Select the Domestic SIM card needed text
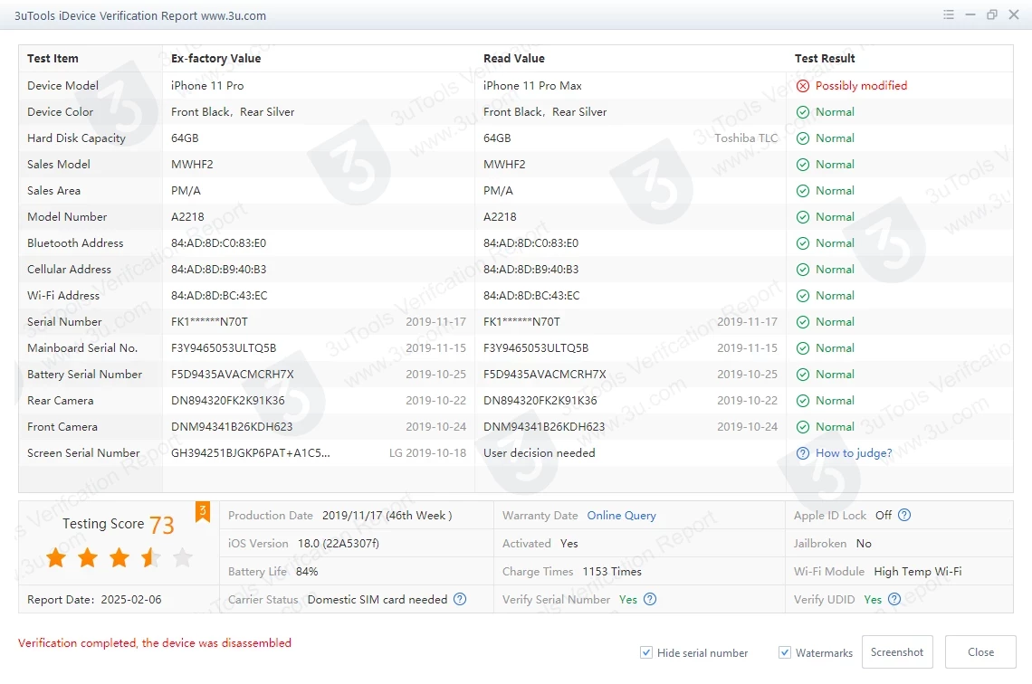 pyautogui.click(x=377, y=600)
